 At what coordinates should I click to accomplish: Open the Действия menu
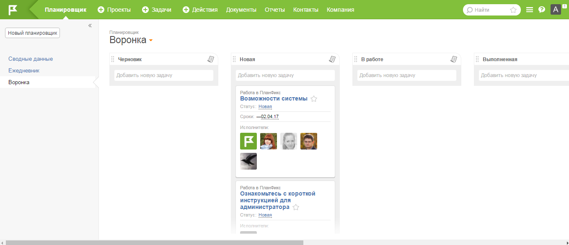click(205, 10)
